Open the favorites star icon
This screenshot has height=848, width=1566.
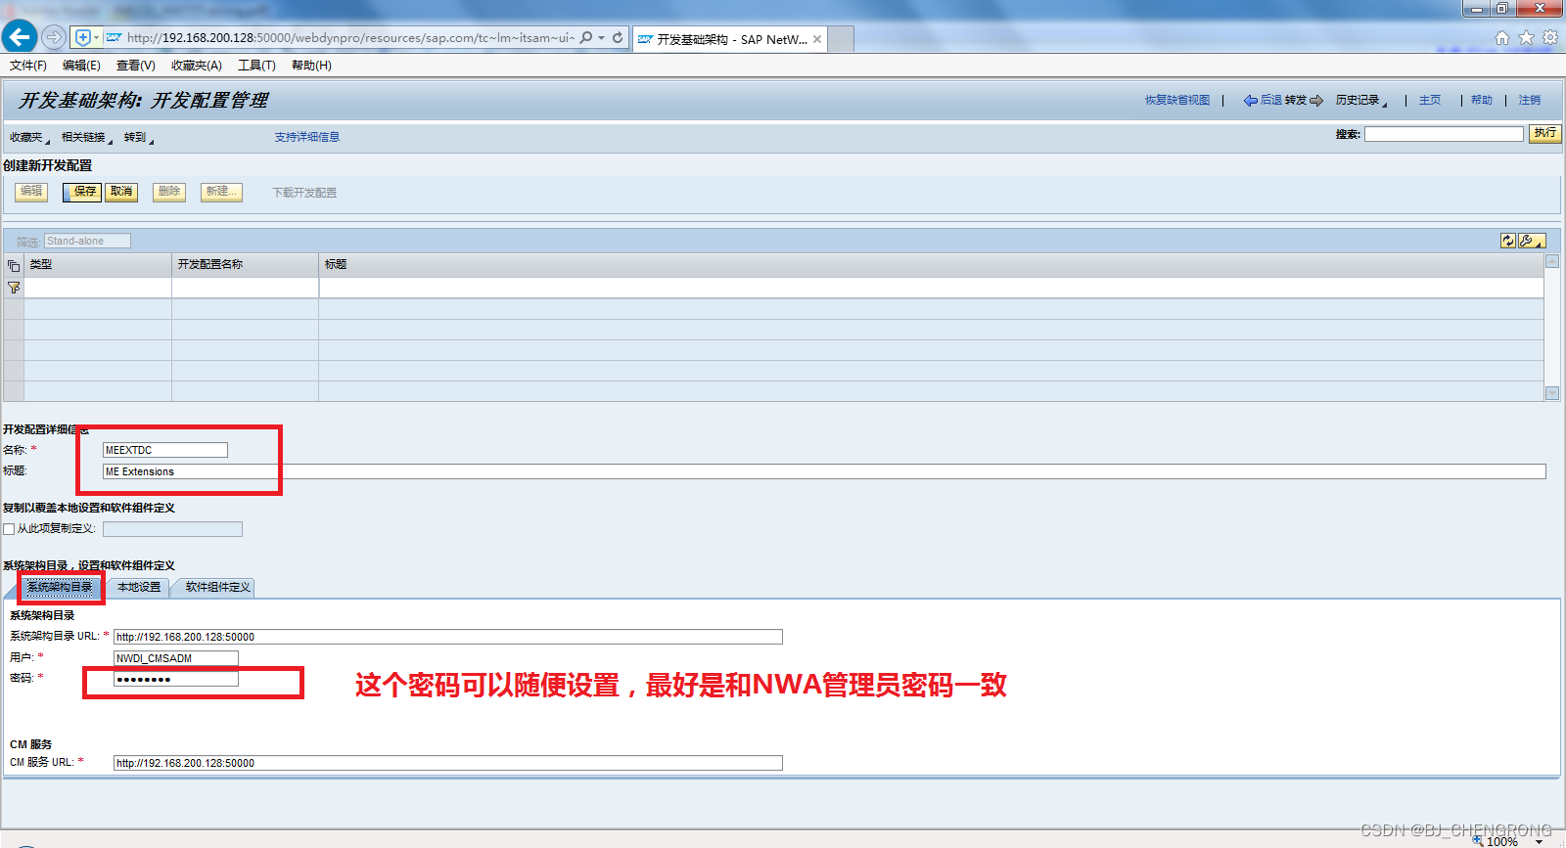[x=1526, y=37]
